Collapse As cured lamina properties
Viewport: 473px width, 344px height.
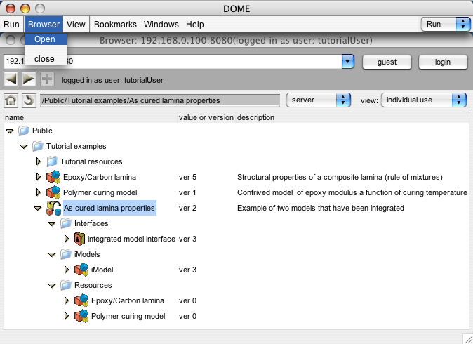pos(37,209)
